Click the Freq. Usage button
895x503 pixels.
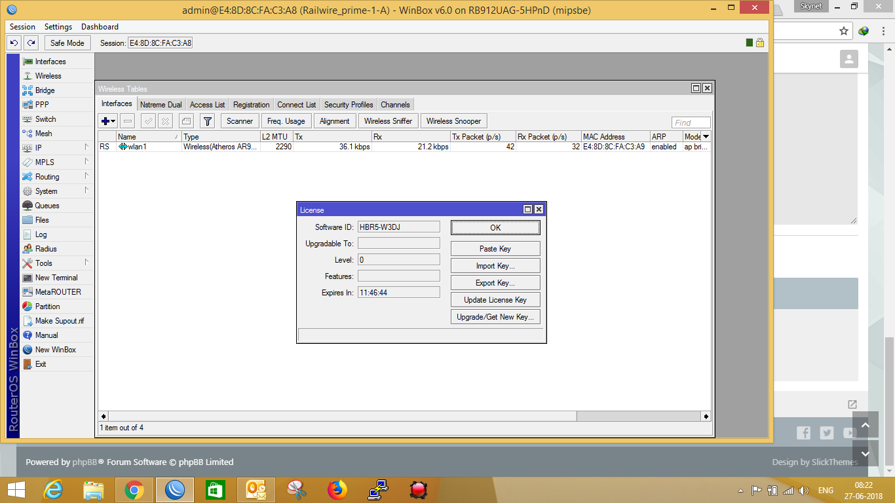pos(286,121)
